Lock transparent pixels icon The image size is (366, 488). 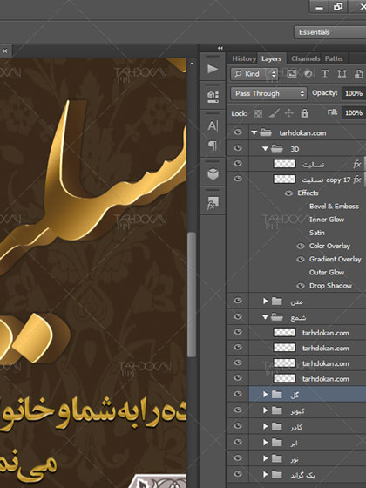[258, 113]
